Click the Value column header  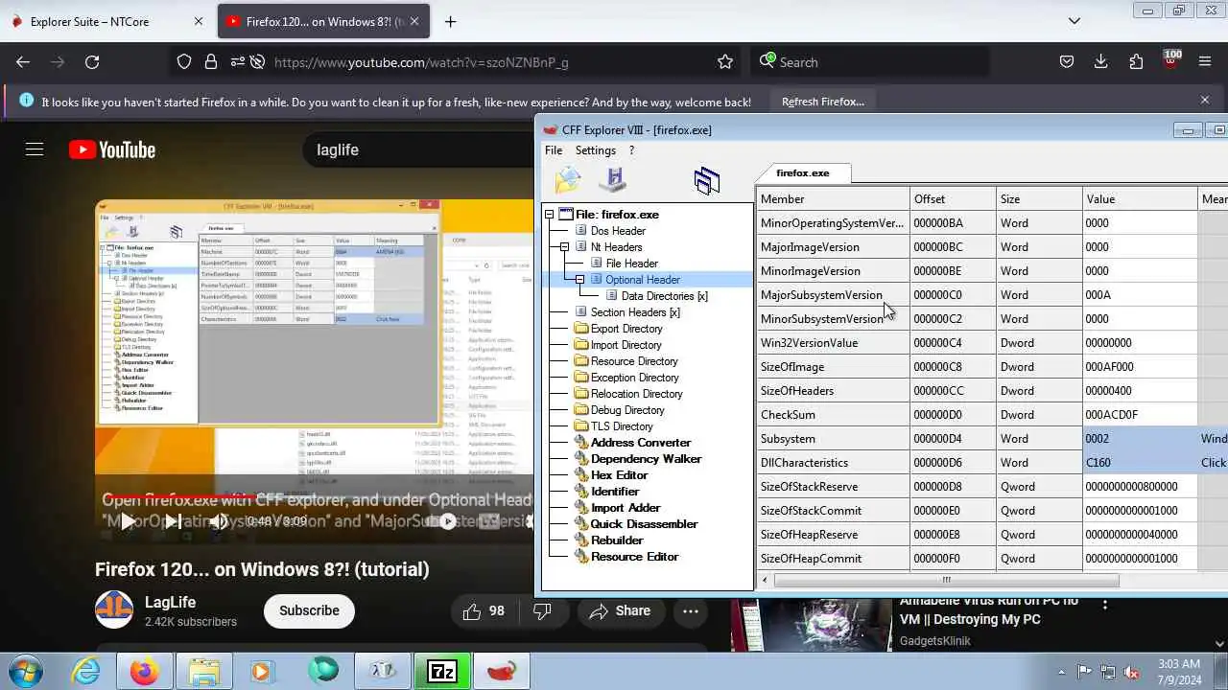pos(1140,199)
